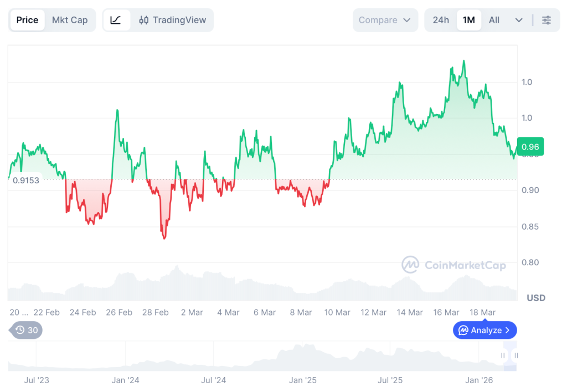Click the Jan '25 point on mini timeline
The image size is (567, 392).
tap(303, 380)
